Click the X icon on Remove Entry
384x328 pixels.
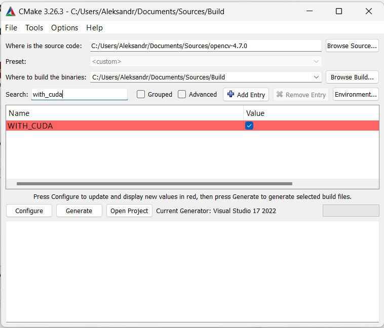click(280, 94)
